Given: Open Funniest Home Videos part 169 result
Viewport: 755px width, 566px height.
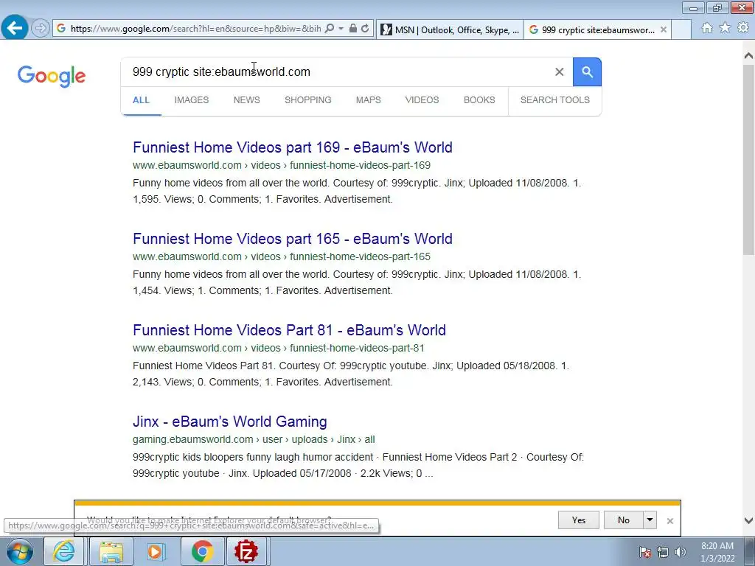Looking at the screenshot, I should pos(292,147).
